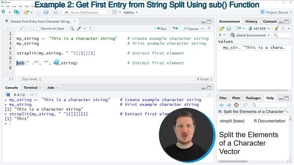This screenshot has width=294, height=165.
Task: Switch to the History tab
Action: click(x=251, y=22)
